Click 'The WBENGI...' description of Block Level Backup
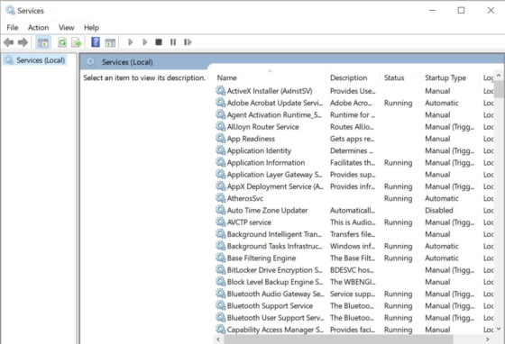Viewport: 505px width, 344px height. (353, 282)
